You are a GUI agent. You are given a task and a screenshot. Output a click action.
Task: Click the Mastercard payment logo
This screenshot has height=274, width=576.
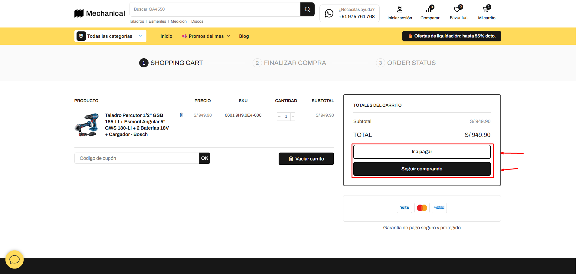422,208
